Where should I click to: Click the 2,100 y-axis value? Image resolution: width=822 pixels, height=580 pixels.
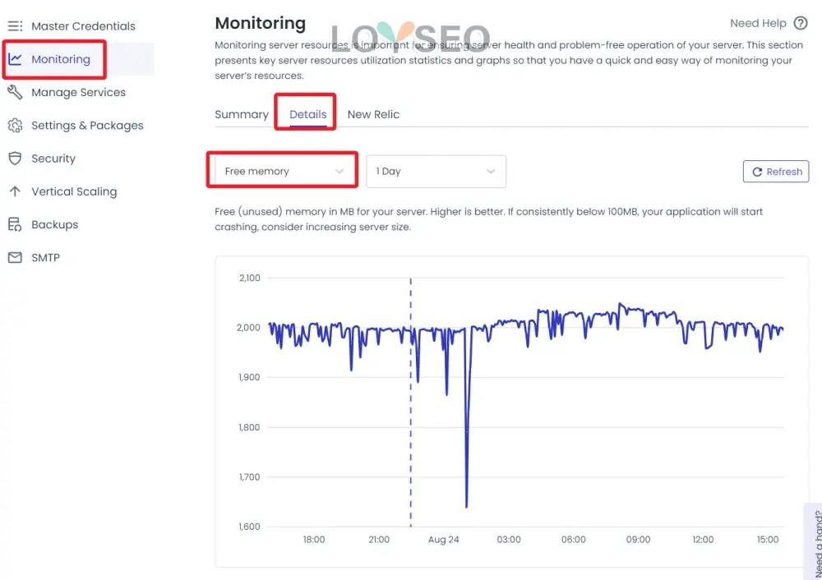click(x=250, y=278)
